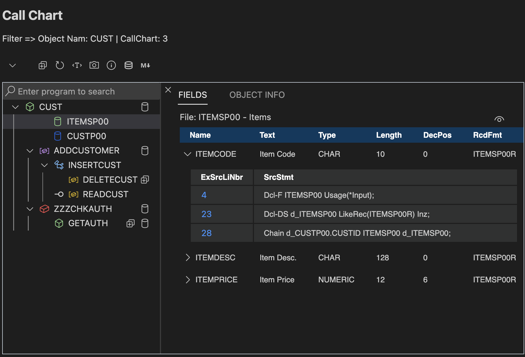Click the text tag icon in the toolbar

tap(77, 65)
